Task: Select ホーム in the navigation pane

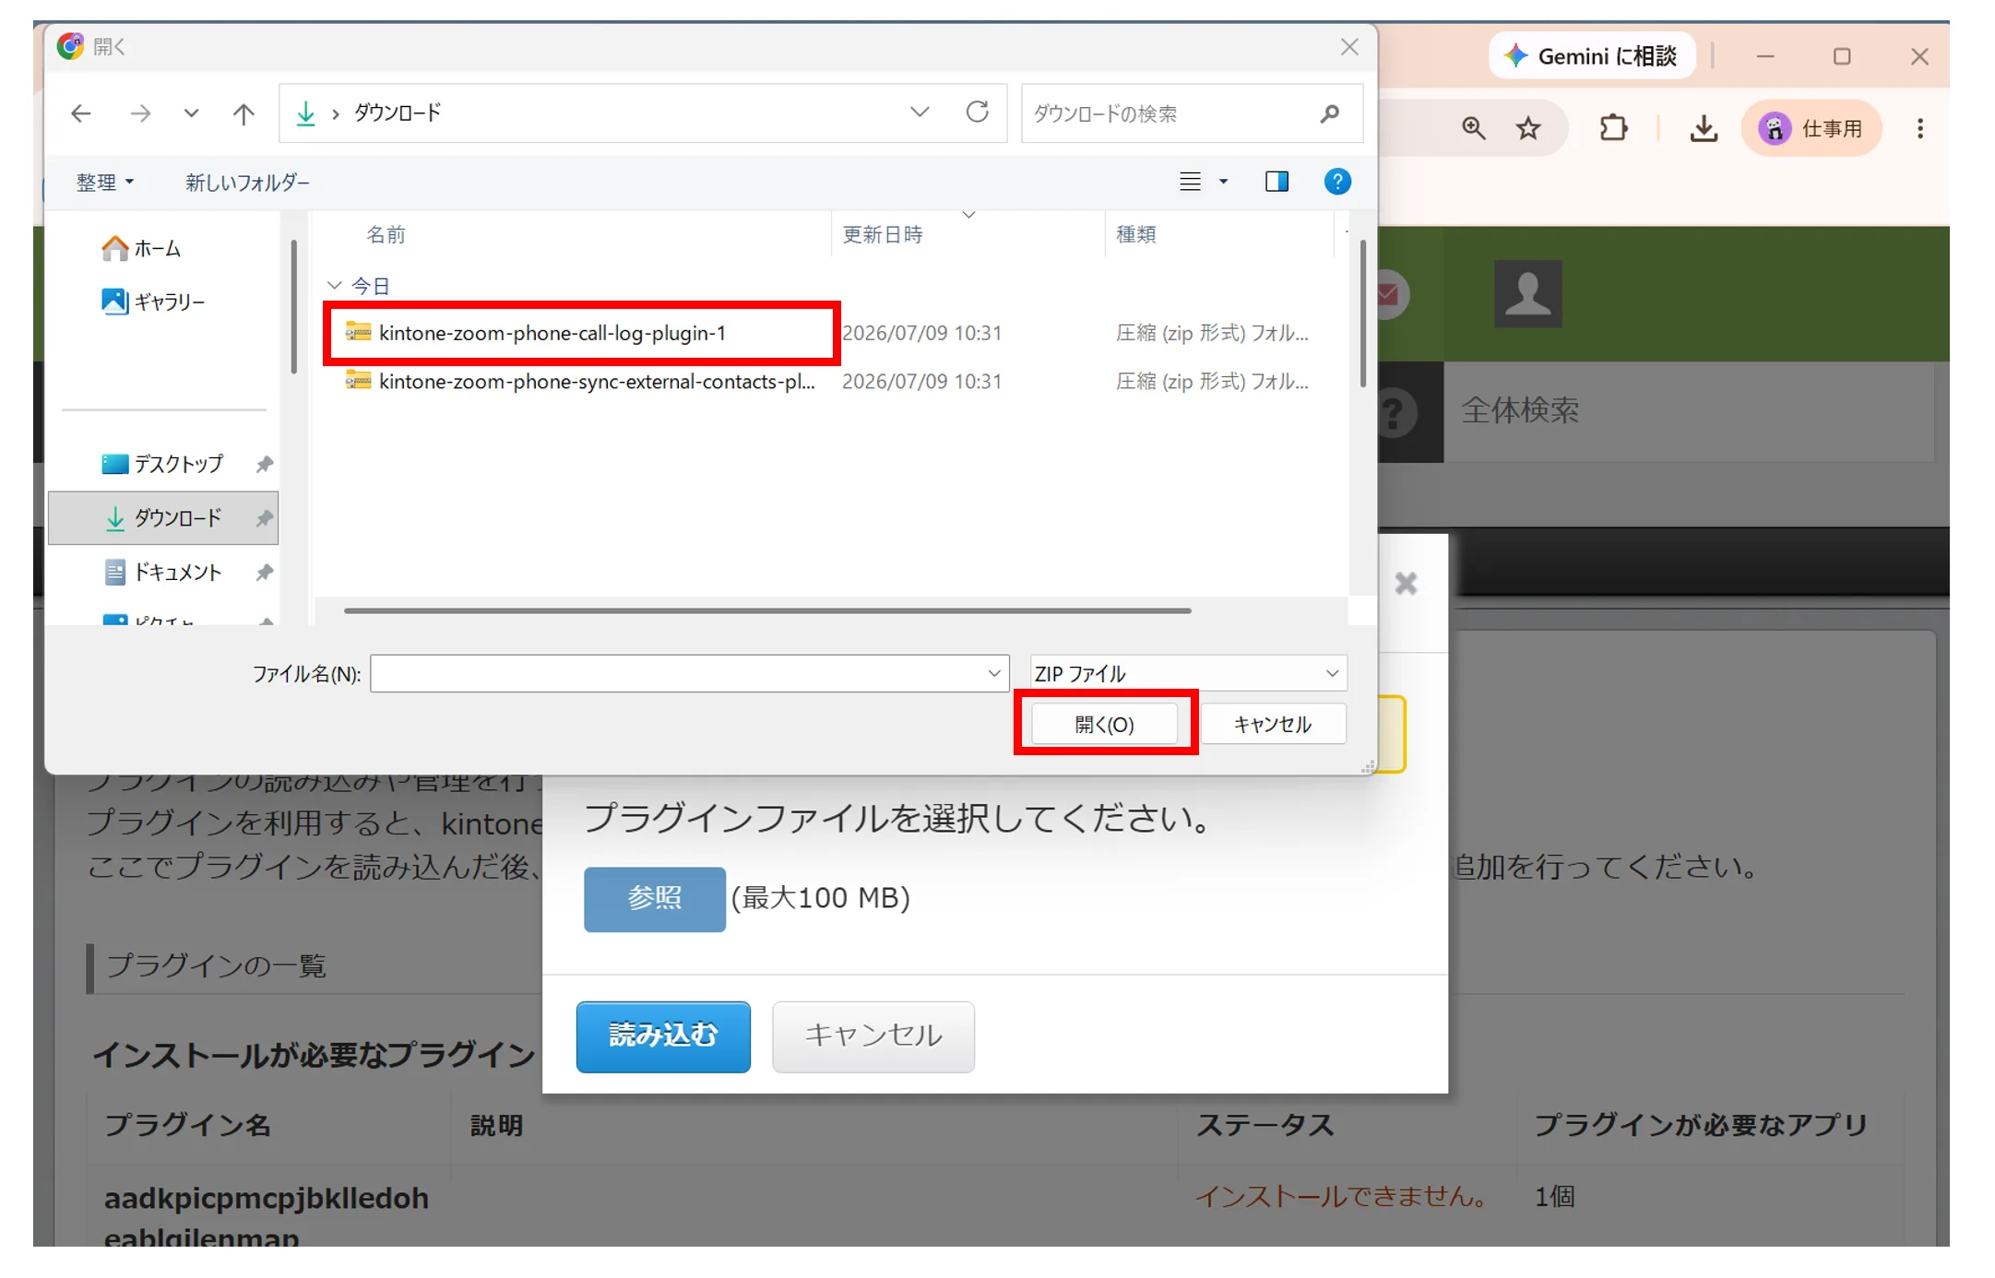Action: [141, 248]
